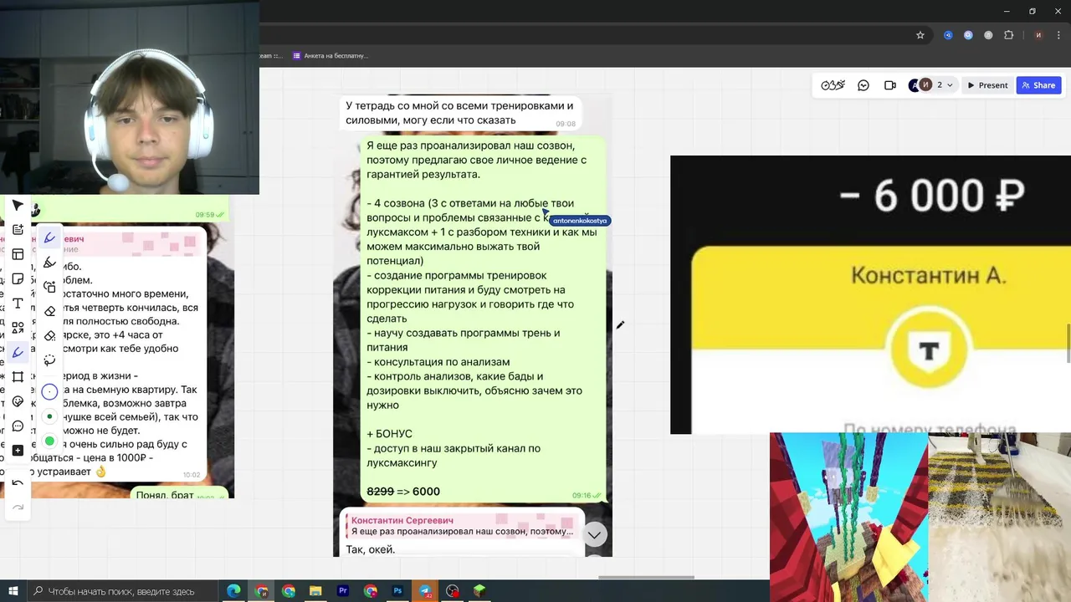Choose the Pen in drawing submenu

(49, 238)
